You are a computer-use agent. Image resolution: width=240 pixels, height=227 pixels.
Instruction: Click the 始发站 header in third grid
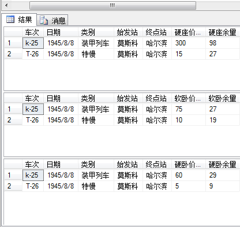click(128, 164)
